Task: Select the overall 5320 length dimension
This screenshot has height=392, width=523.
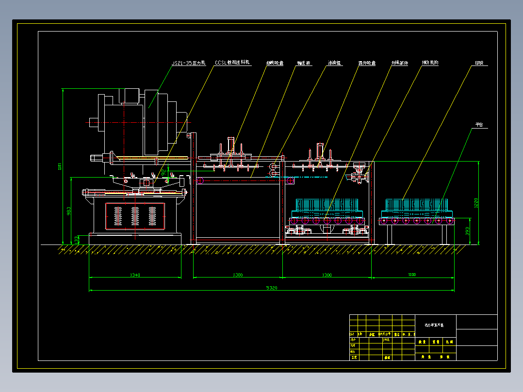Action: 272,288
